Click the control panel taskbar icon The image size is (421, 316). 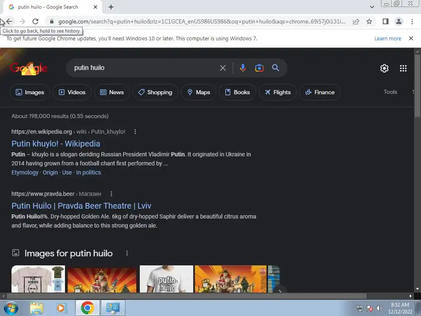click(113, 308)
